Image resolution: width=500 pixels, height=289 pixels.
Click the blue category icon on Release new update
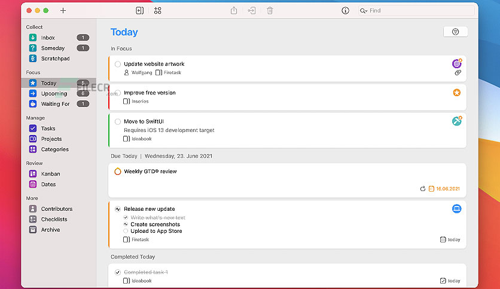click(456, 209)
